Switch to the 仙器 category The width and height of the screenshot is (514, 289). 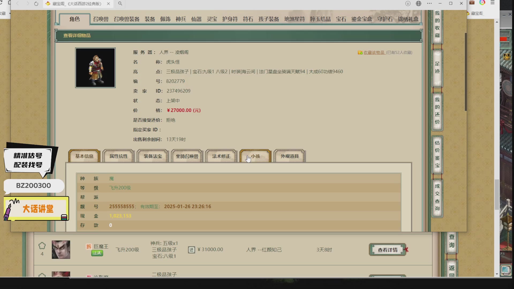pyautogui.click(x=196, y=19)
